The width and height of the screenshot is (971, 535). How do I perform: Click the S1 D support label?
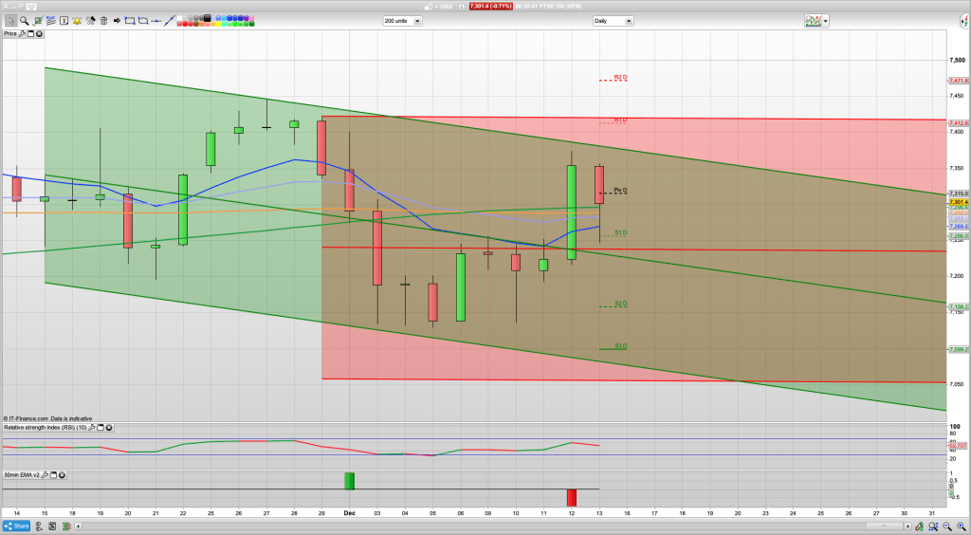tap(620, 232)
